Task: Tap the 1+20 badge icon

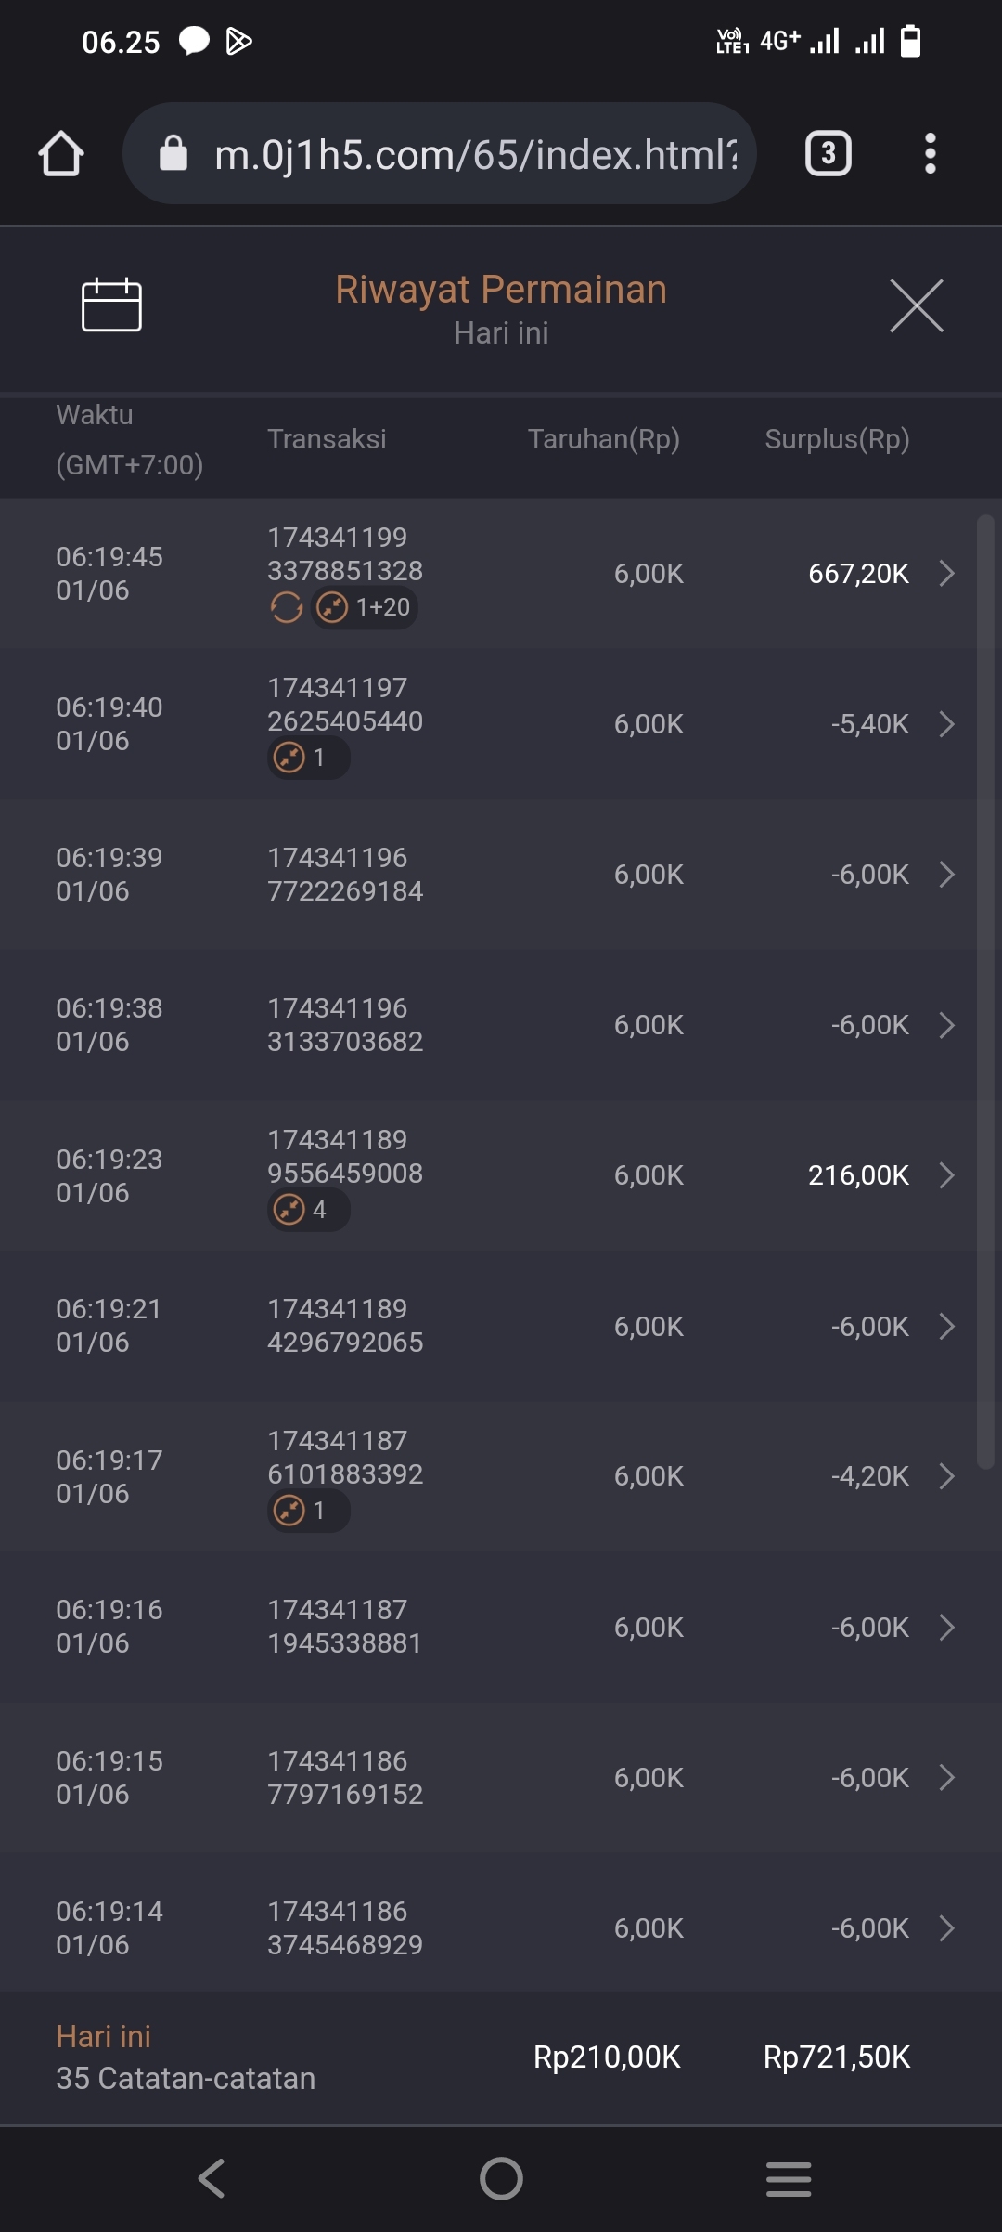Action: (x=365, y=608)
